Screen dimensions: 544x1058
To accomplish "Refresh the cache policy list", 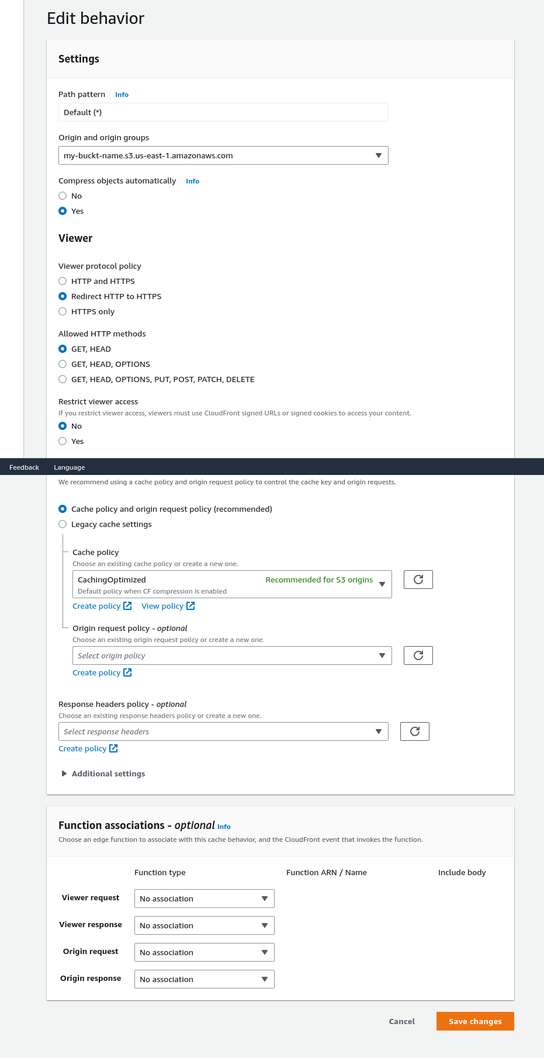I will click(x=418, y=579).
